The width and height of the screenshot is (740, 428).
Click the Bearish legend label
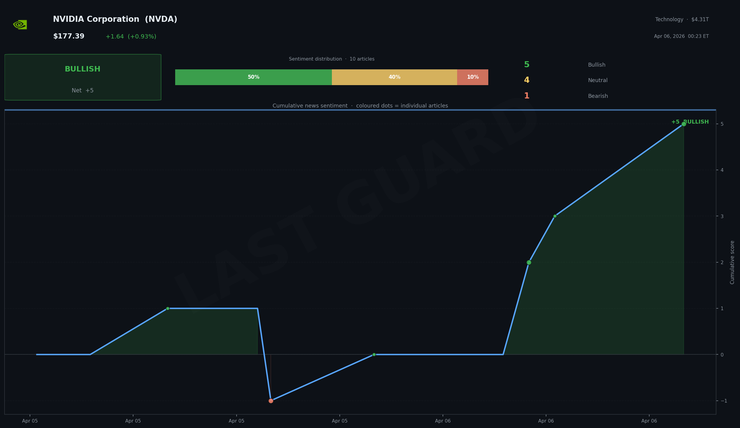click(x=598, y=96)
